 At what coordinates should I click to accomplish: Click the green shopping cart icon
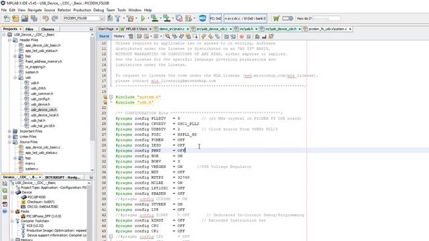276,18
